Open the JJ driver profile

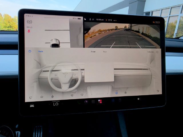pos(91,19)
